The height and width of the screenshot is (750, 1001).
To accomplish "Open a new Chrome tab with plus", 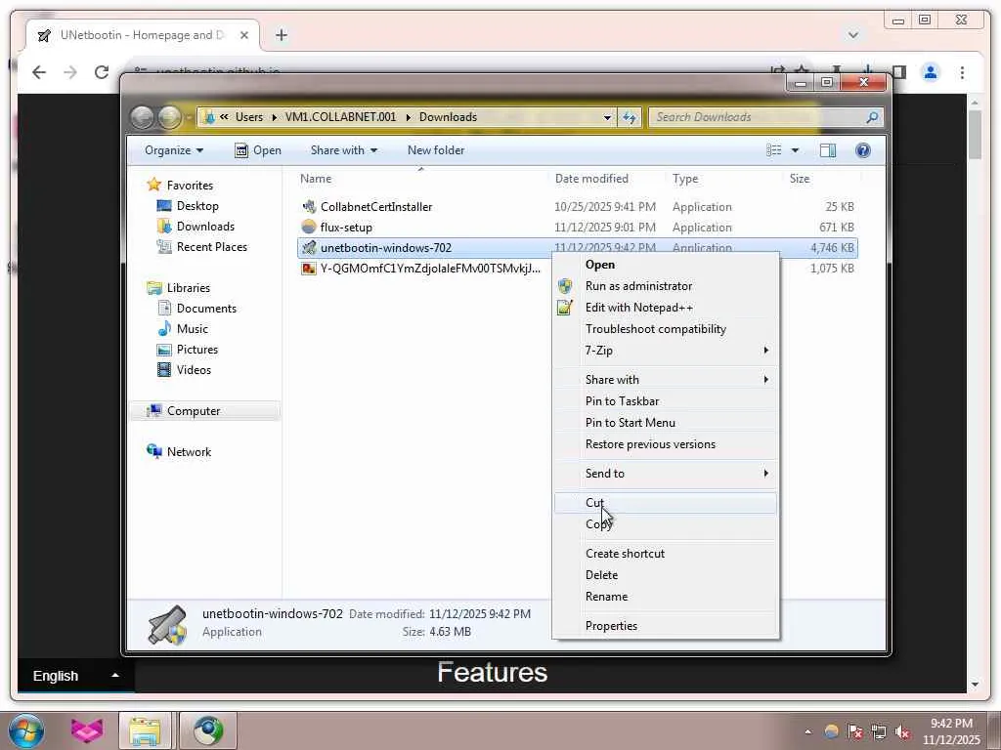I will [x=282, y=35].
